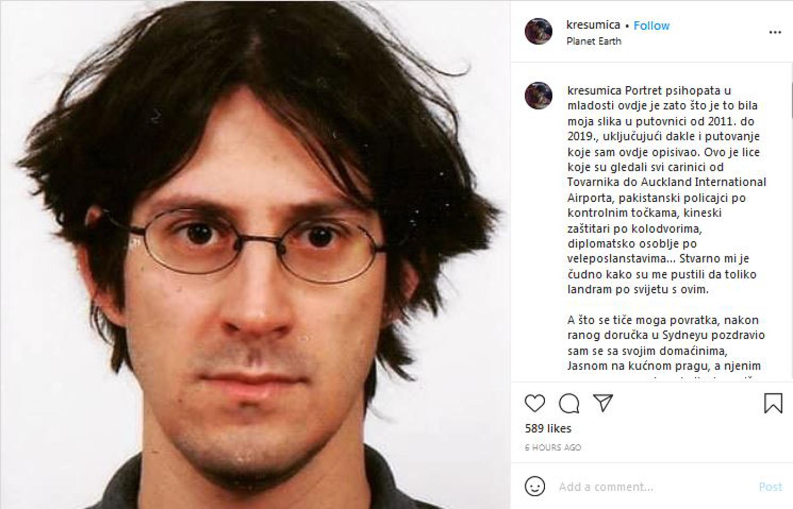
Task: Open the three-dot more options menu
Action: 775,32
